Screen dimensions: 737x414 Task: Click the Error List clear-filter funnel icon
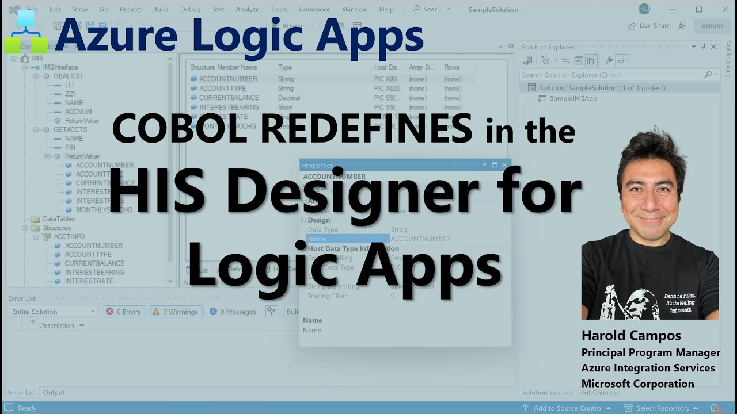tap(271, 312)
